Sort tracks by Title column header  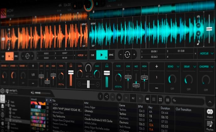coord(54,101)
